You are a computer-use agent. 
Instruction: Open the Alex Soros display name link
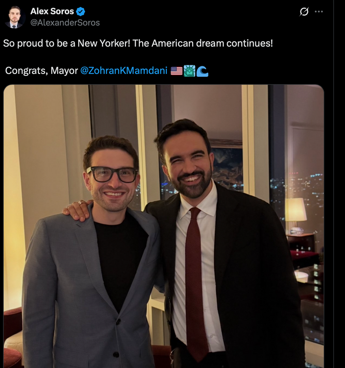(52, 12)
